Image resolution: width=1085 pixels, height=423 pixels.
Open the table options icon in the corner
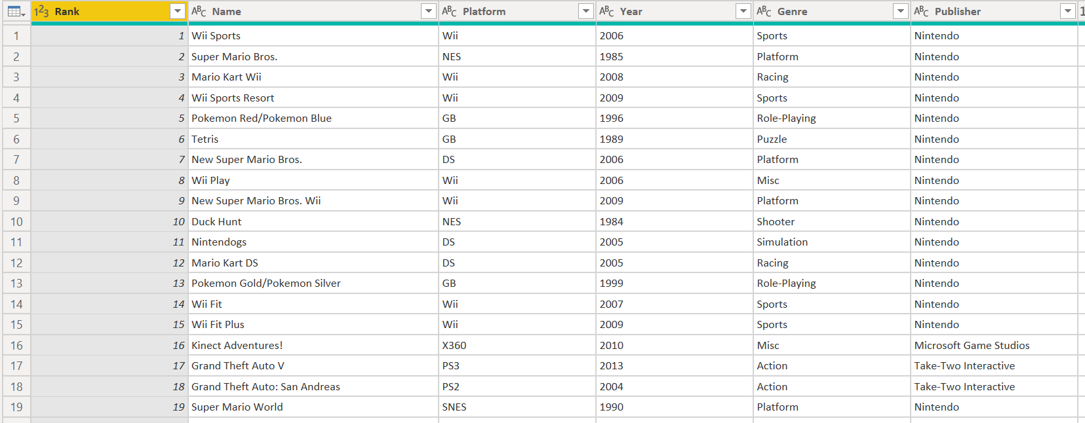coord(16,12)
